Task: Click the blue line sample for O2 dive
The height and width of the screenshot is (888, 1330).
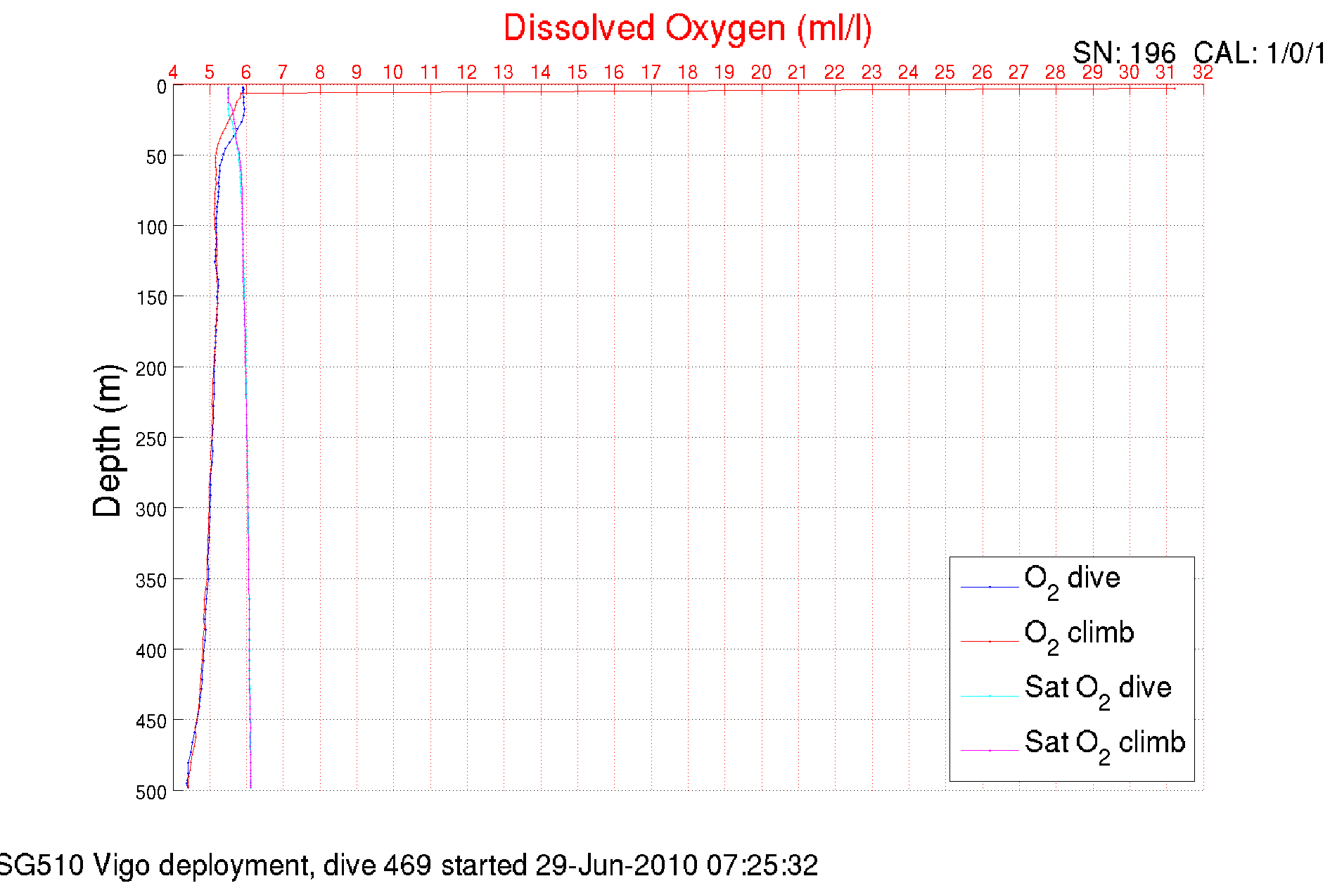Action: coord(990,587)
